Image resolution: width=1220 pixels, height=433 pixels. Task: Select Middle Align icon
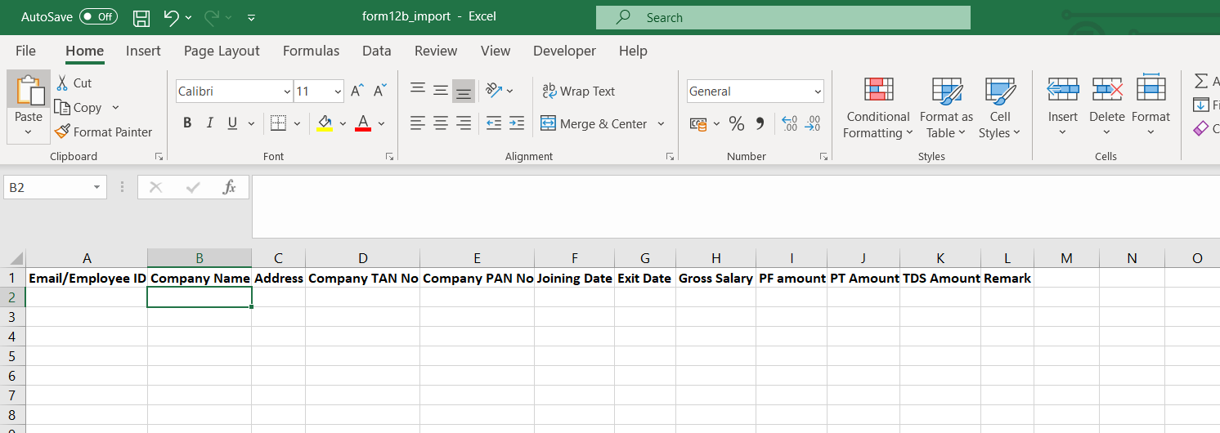click(441, 90)
